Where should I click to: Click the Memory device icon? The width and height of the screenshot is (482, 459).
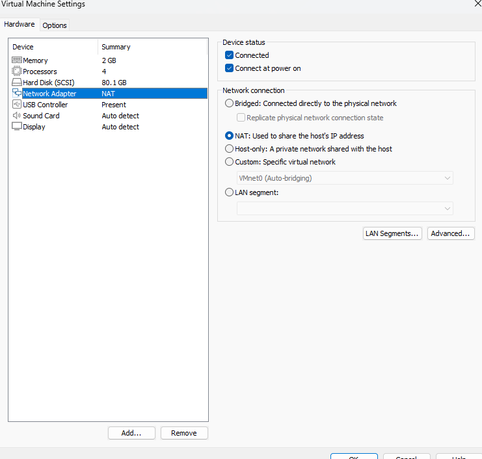17,60
